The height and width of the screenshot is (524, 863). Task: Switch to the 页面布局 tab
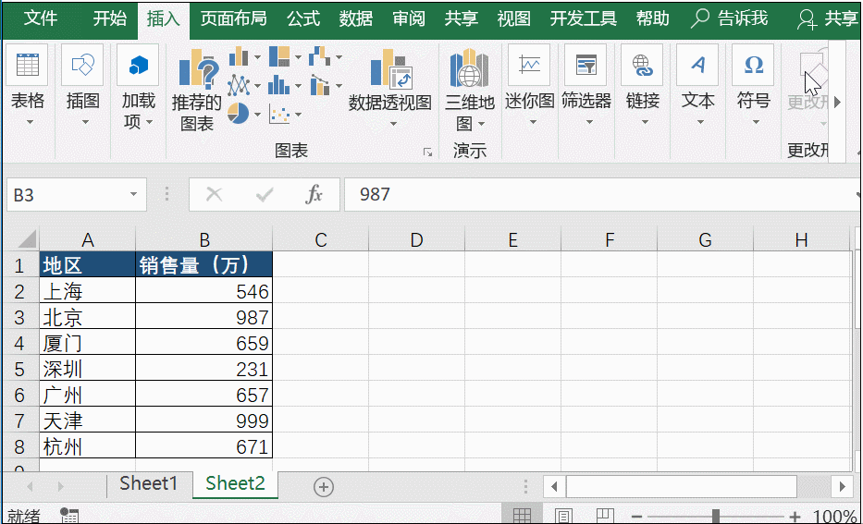click(x=233, y=18)
